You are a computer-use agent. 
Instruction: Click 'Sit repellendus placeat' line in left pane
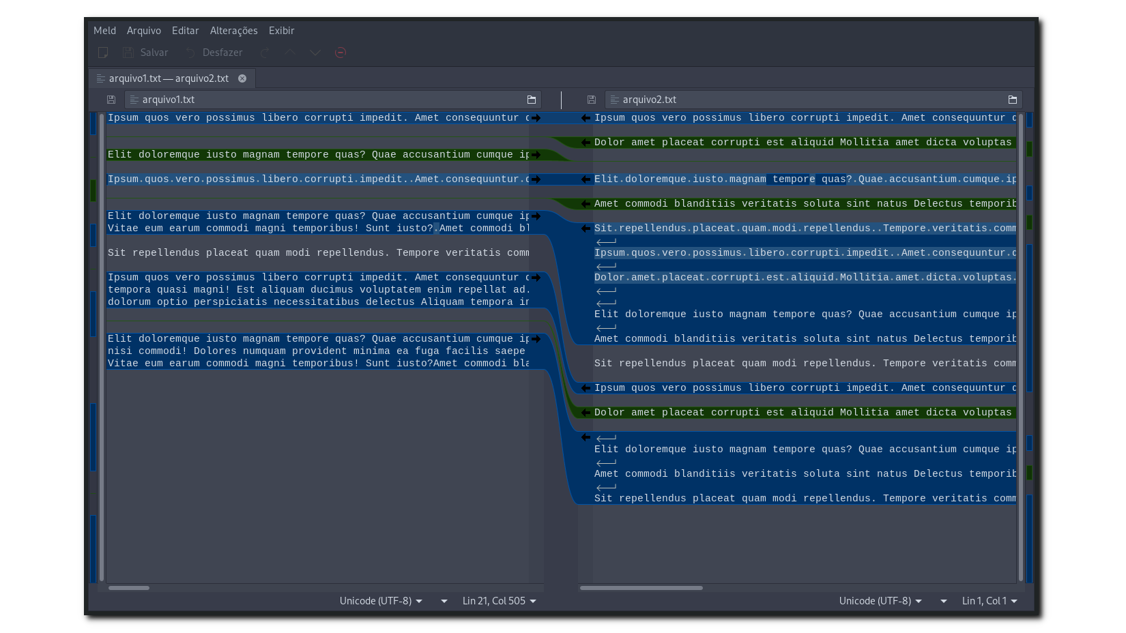click(318, 253)
